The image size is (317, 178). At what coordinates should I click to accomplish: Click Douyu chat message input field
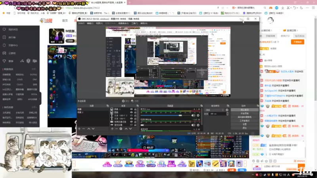[280, 167]
